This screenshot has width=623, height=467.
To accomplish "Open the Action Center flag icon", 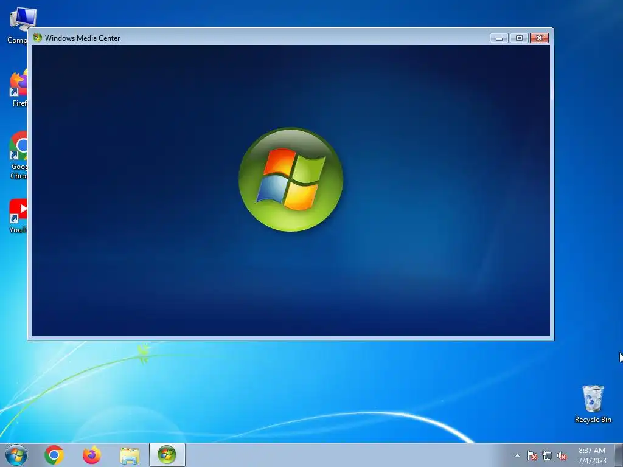I will click(532, 456).
